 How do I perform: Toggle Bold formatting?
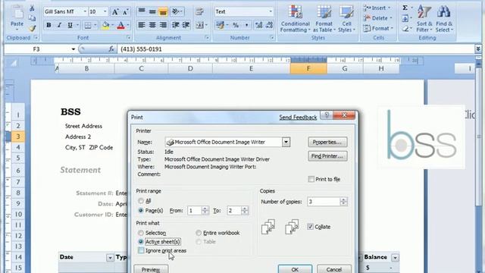(x=48, y=25)
